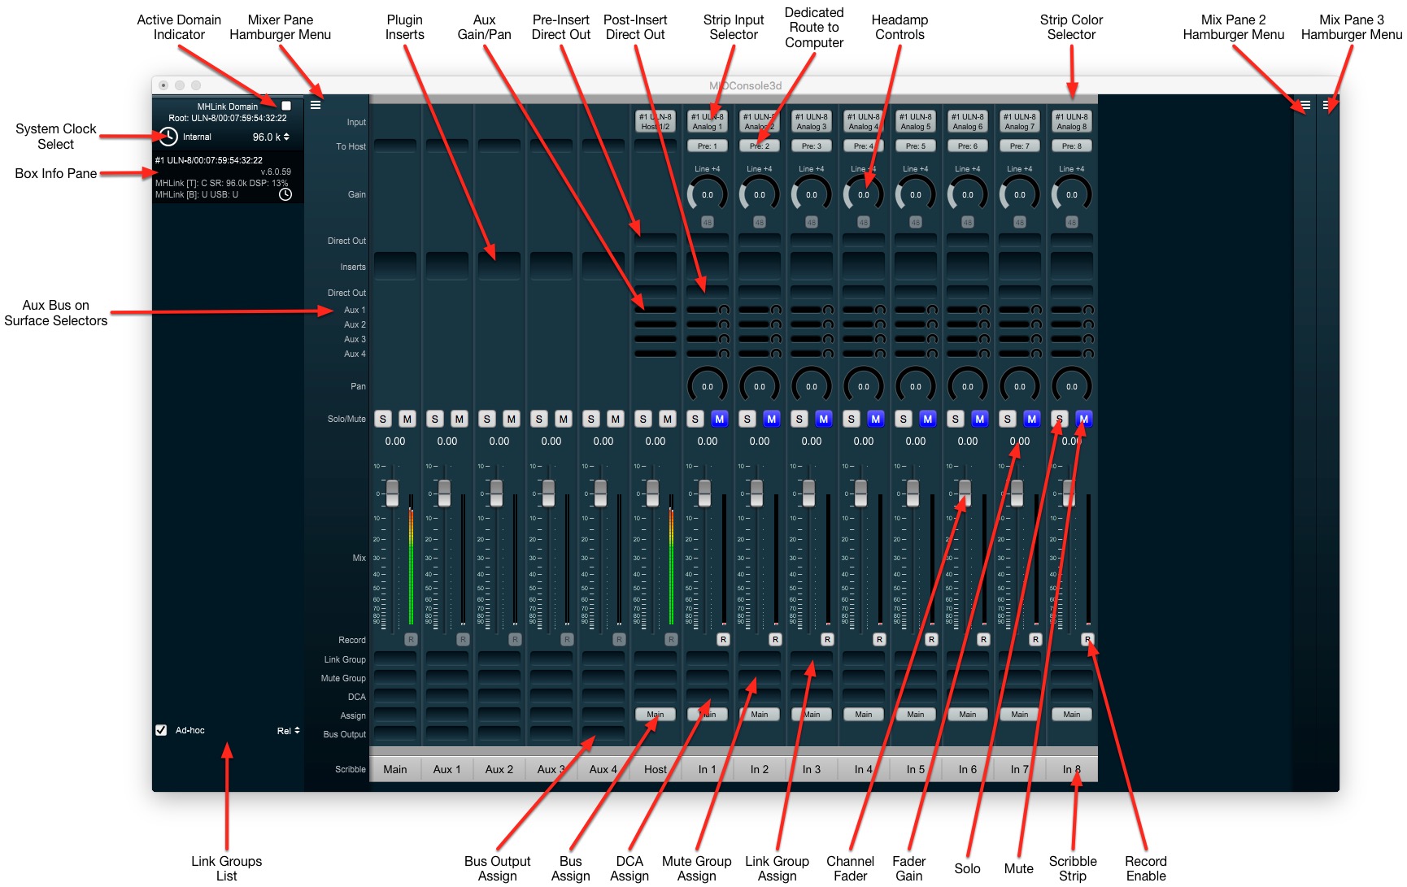Open the Main bus assign on In 4 strip
Image resolution: width=1407 pixels, height=887 pixels.
pyautogui.click(x=864, y=715)
